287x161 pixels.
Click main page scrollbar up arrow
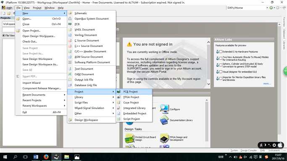coord(279,24)
